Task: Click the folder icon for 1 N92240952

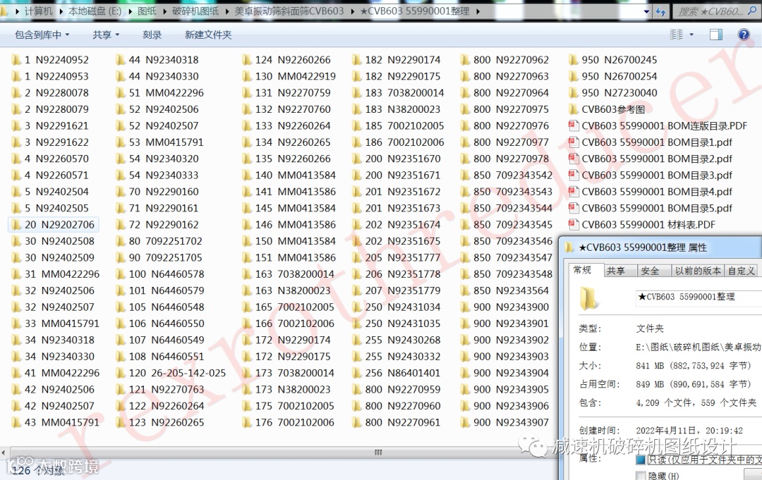Action: coord(16,60)
